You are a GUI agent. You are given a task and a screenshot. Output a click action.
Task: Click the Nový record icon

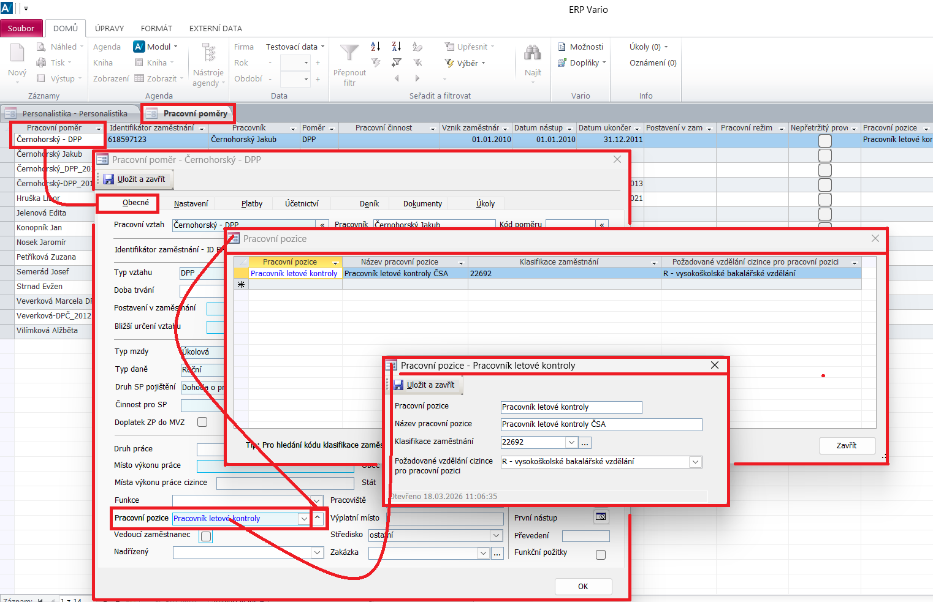click(17, 54)
